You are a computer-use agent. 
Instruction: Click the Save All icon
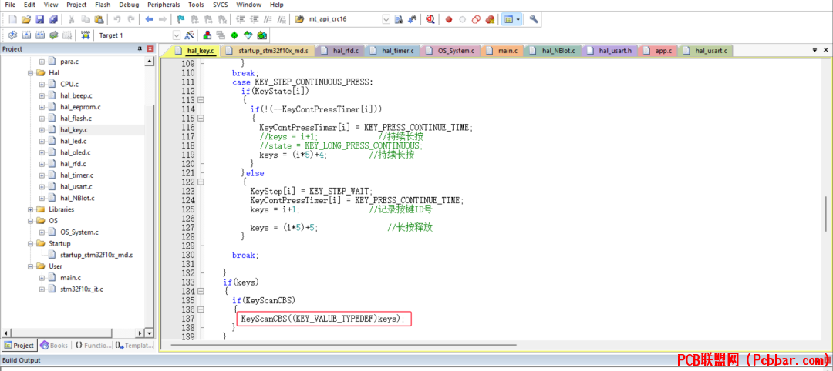pos(53,19)
